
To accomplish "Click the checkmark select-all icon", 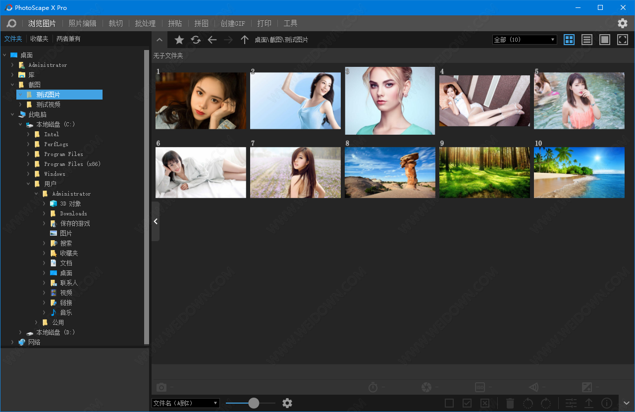I will pos(467,403).
